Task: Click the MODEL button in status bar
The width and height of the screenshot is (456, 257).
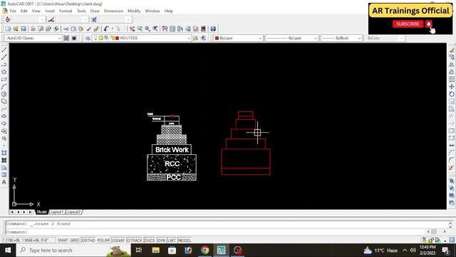Action: click(x=185, y=241)
